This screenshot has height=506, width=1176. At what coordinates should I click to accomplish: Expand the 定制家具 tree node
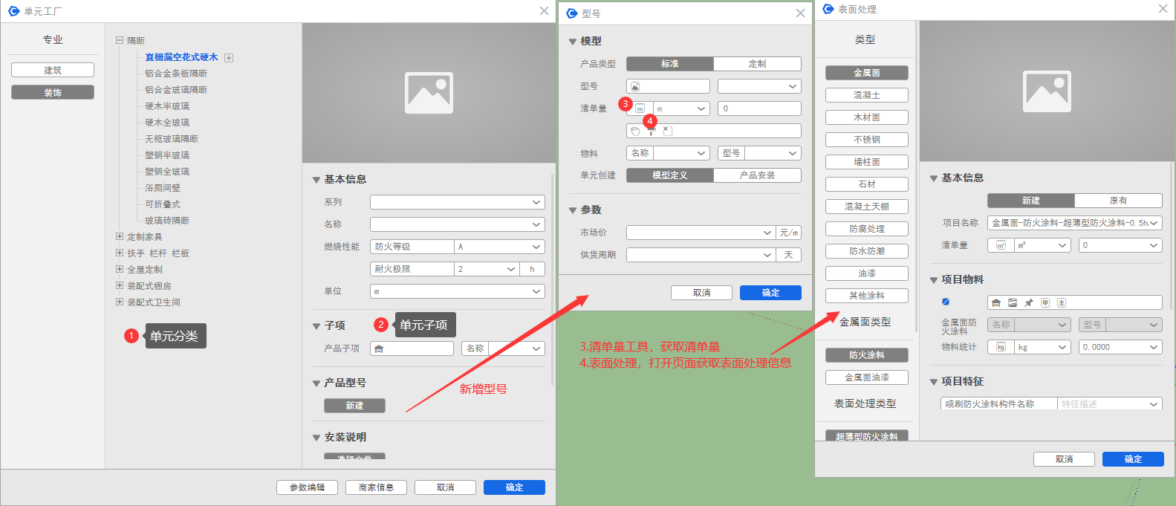click(120, 237)
